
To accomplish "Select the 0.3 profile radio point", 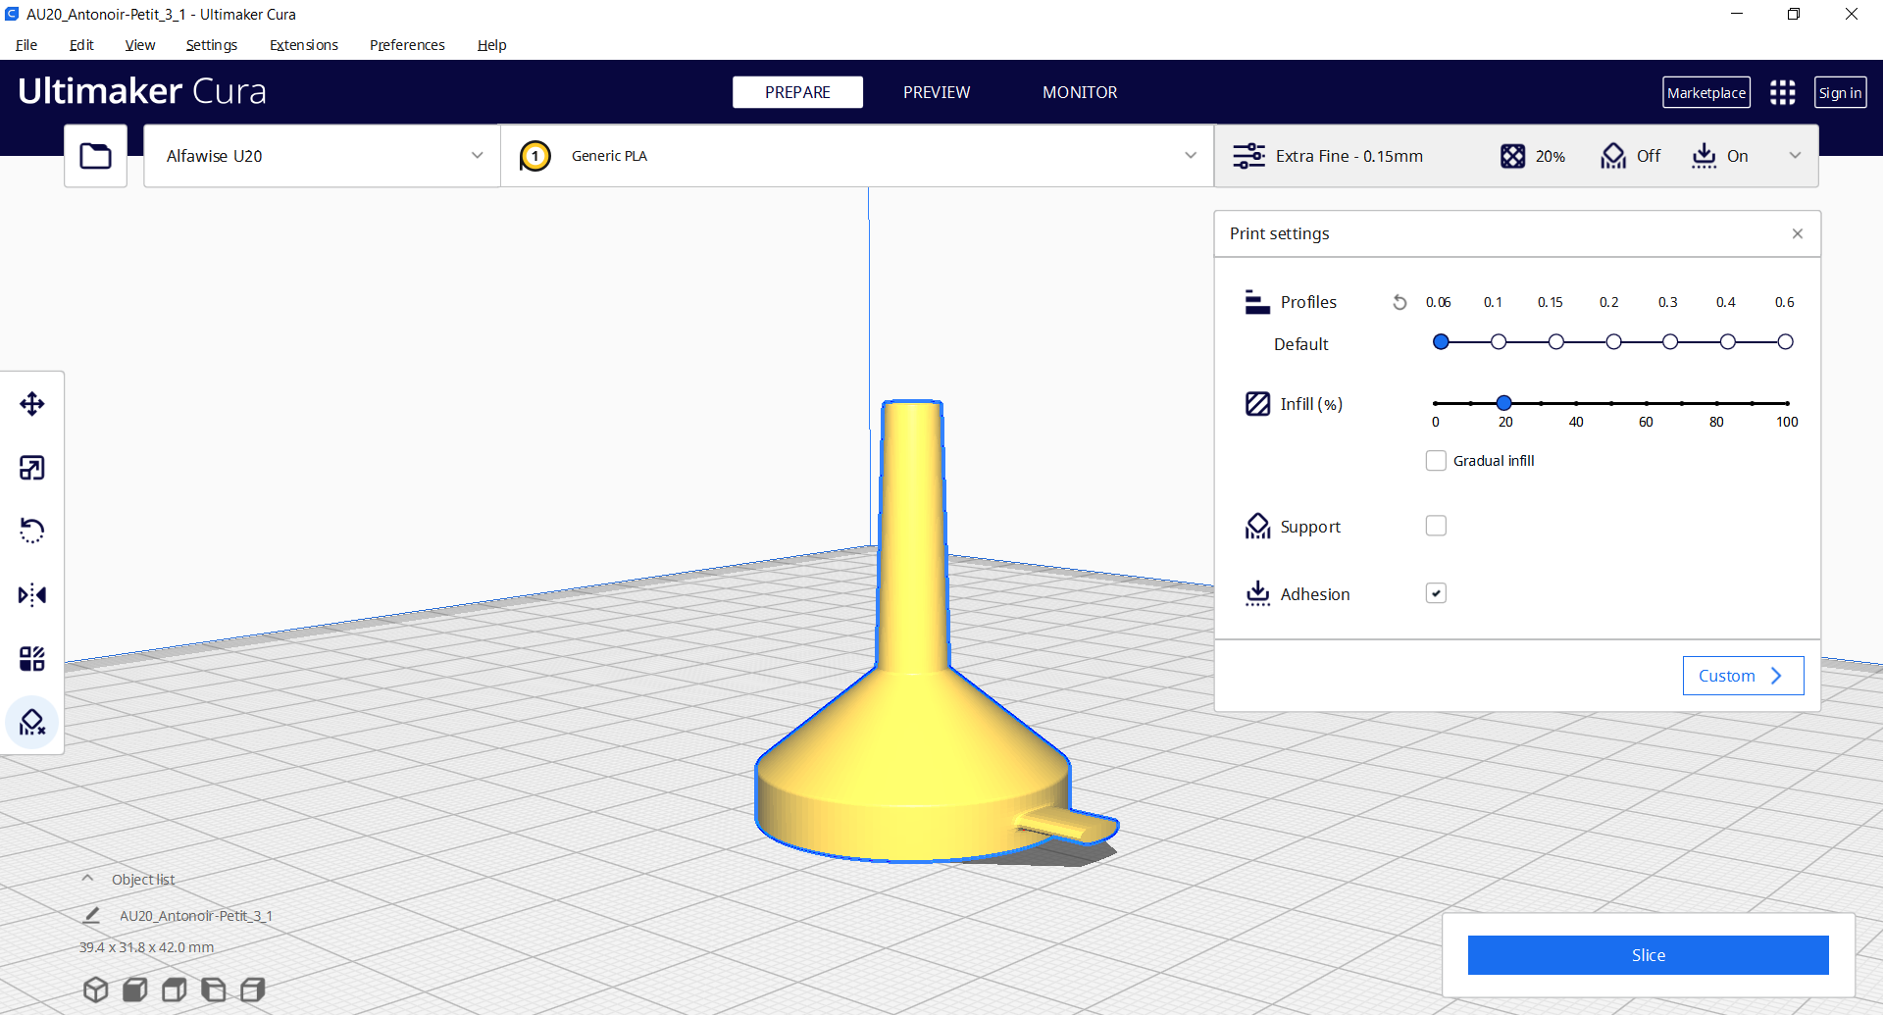I will 1670,342.
